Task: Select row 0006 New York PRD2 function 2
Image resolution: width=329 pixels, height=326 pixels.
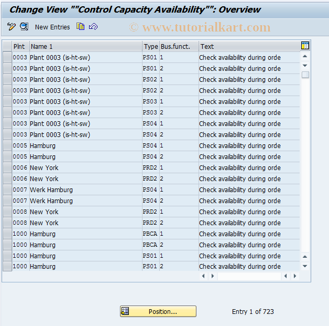Action: pos(7,178)
